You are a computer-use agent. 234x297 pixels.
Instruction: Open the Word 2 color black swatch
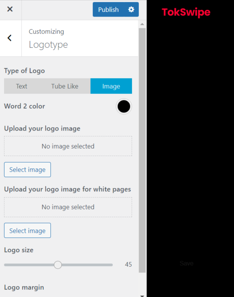point(123,106)
